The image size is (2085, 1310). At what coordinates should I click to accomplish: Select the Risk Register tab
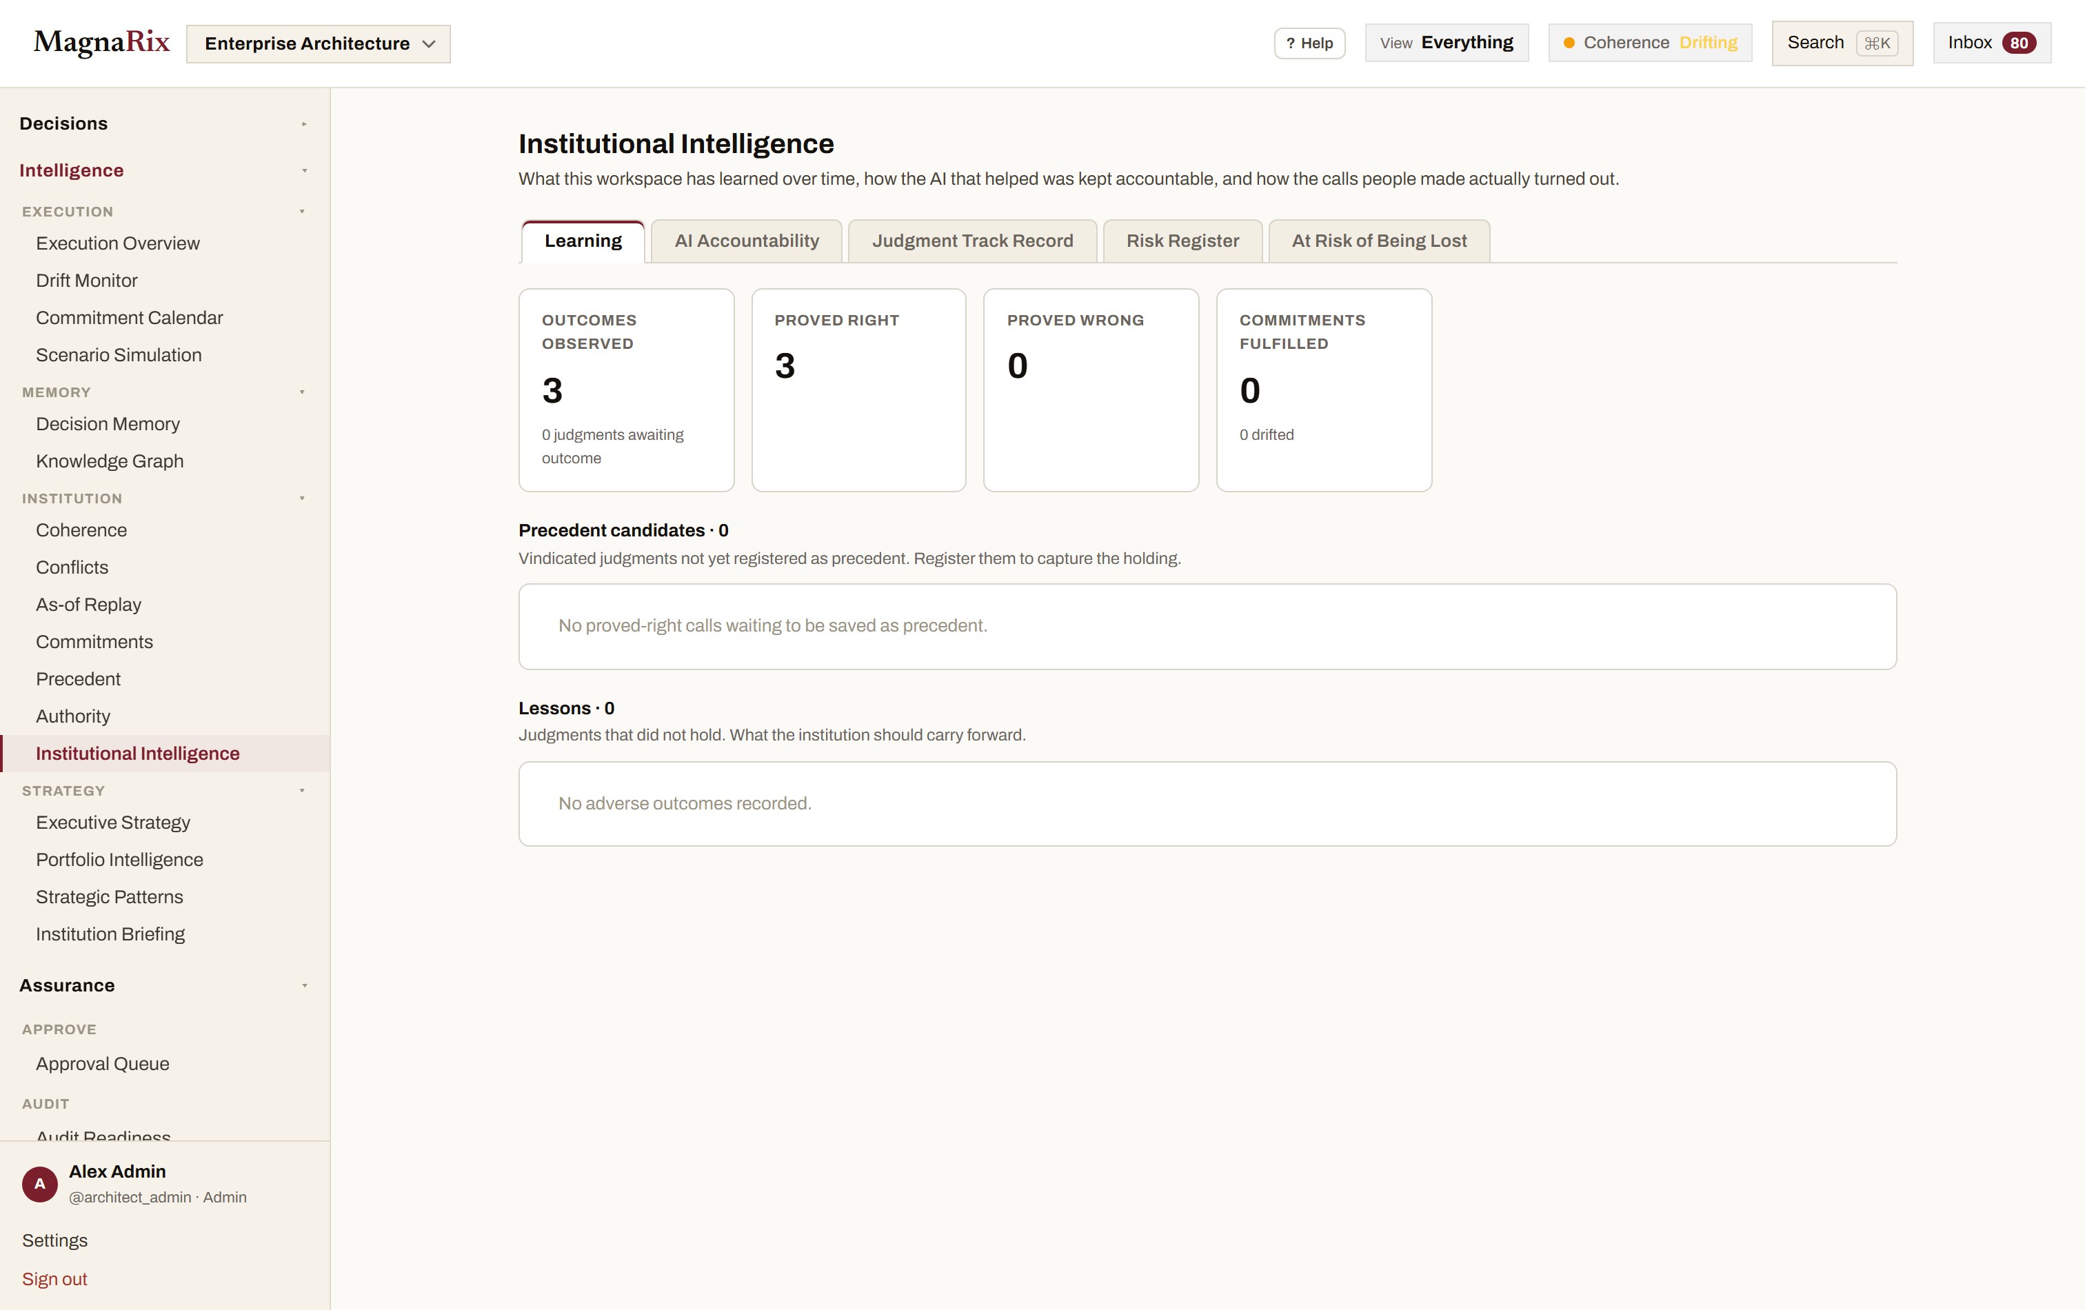tap(1182, 241)
